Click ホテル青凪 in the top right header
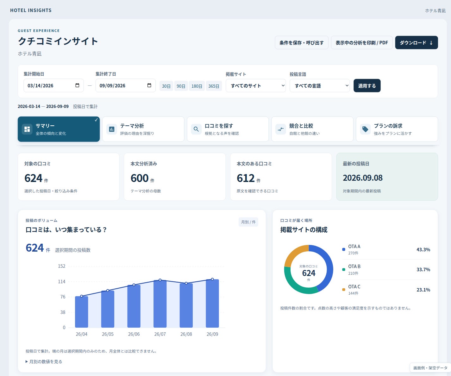Image resolution: width=451 pixels, height=376 pixels. [x=435, y=11]
